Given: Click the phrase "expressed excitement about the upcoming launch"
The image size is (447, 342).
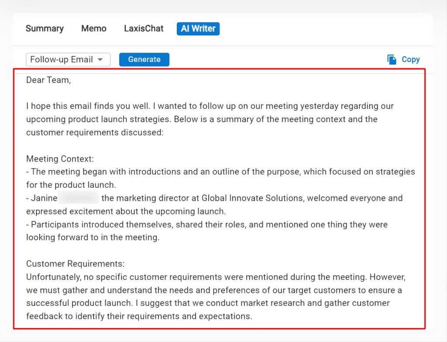Looking at the screenshot, I should point(125,212).
